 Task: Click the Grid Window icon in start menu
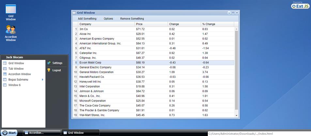(5, 63)
